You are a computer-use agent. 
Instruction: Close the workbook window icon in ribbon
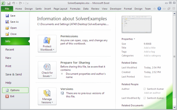pos(174,9)
